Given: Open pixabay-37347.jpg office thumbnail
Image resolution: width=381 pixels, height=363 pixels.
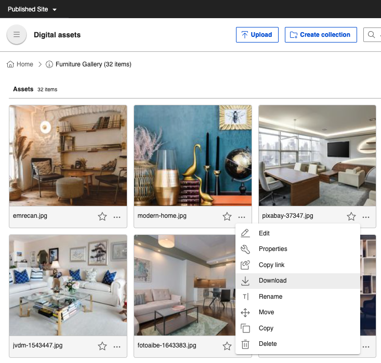Looking at the screenshot, I should [317, 156].
